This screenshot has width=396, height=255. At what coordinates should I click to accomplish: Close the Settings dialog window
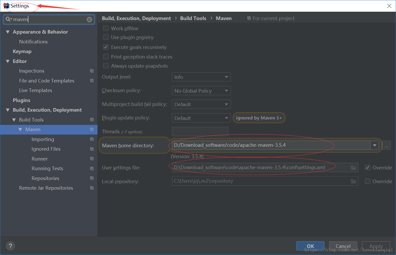pos(389,6)
